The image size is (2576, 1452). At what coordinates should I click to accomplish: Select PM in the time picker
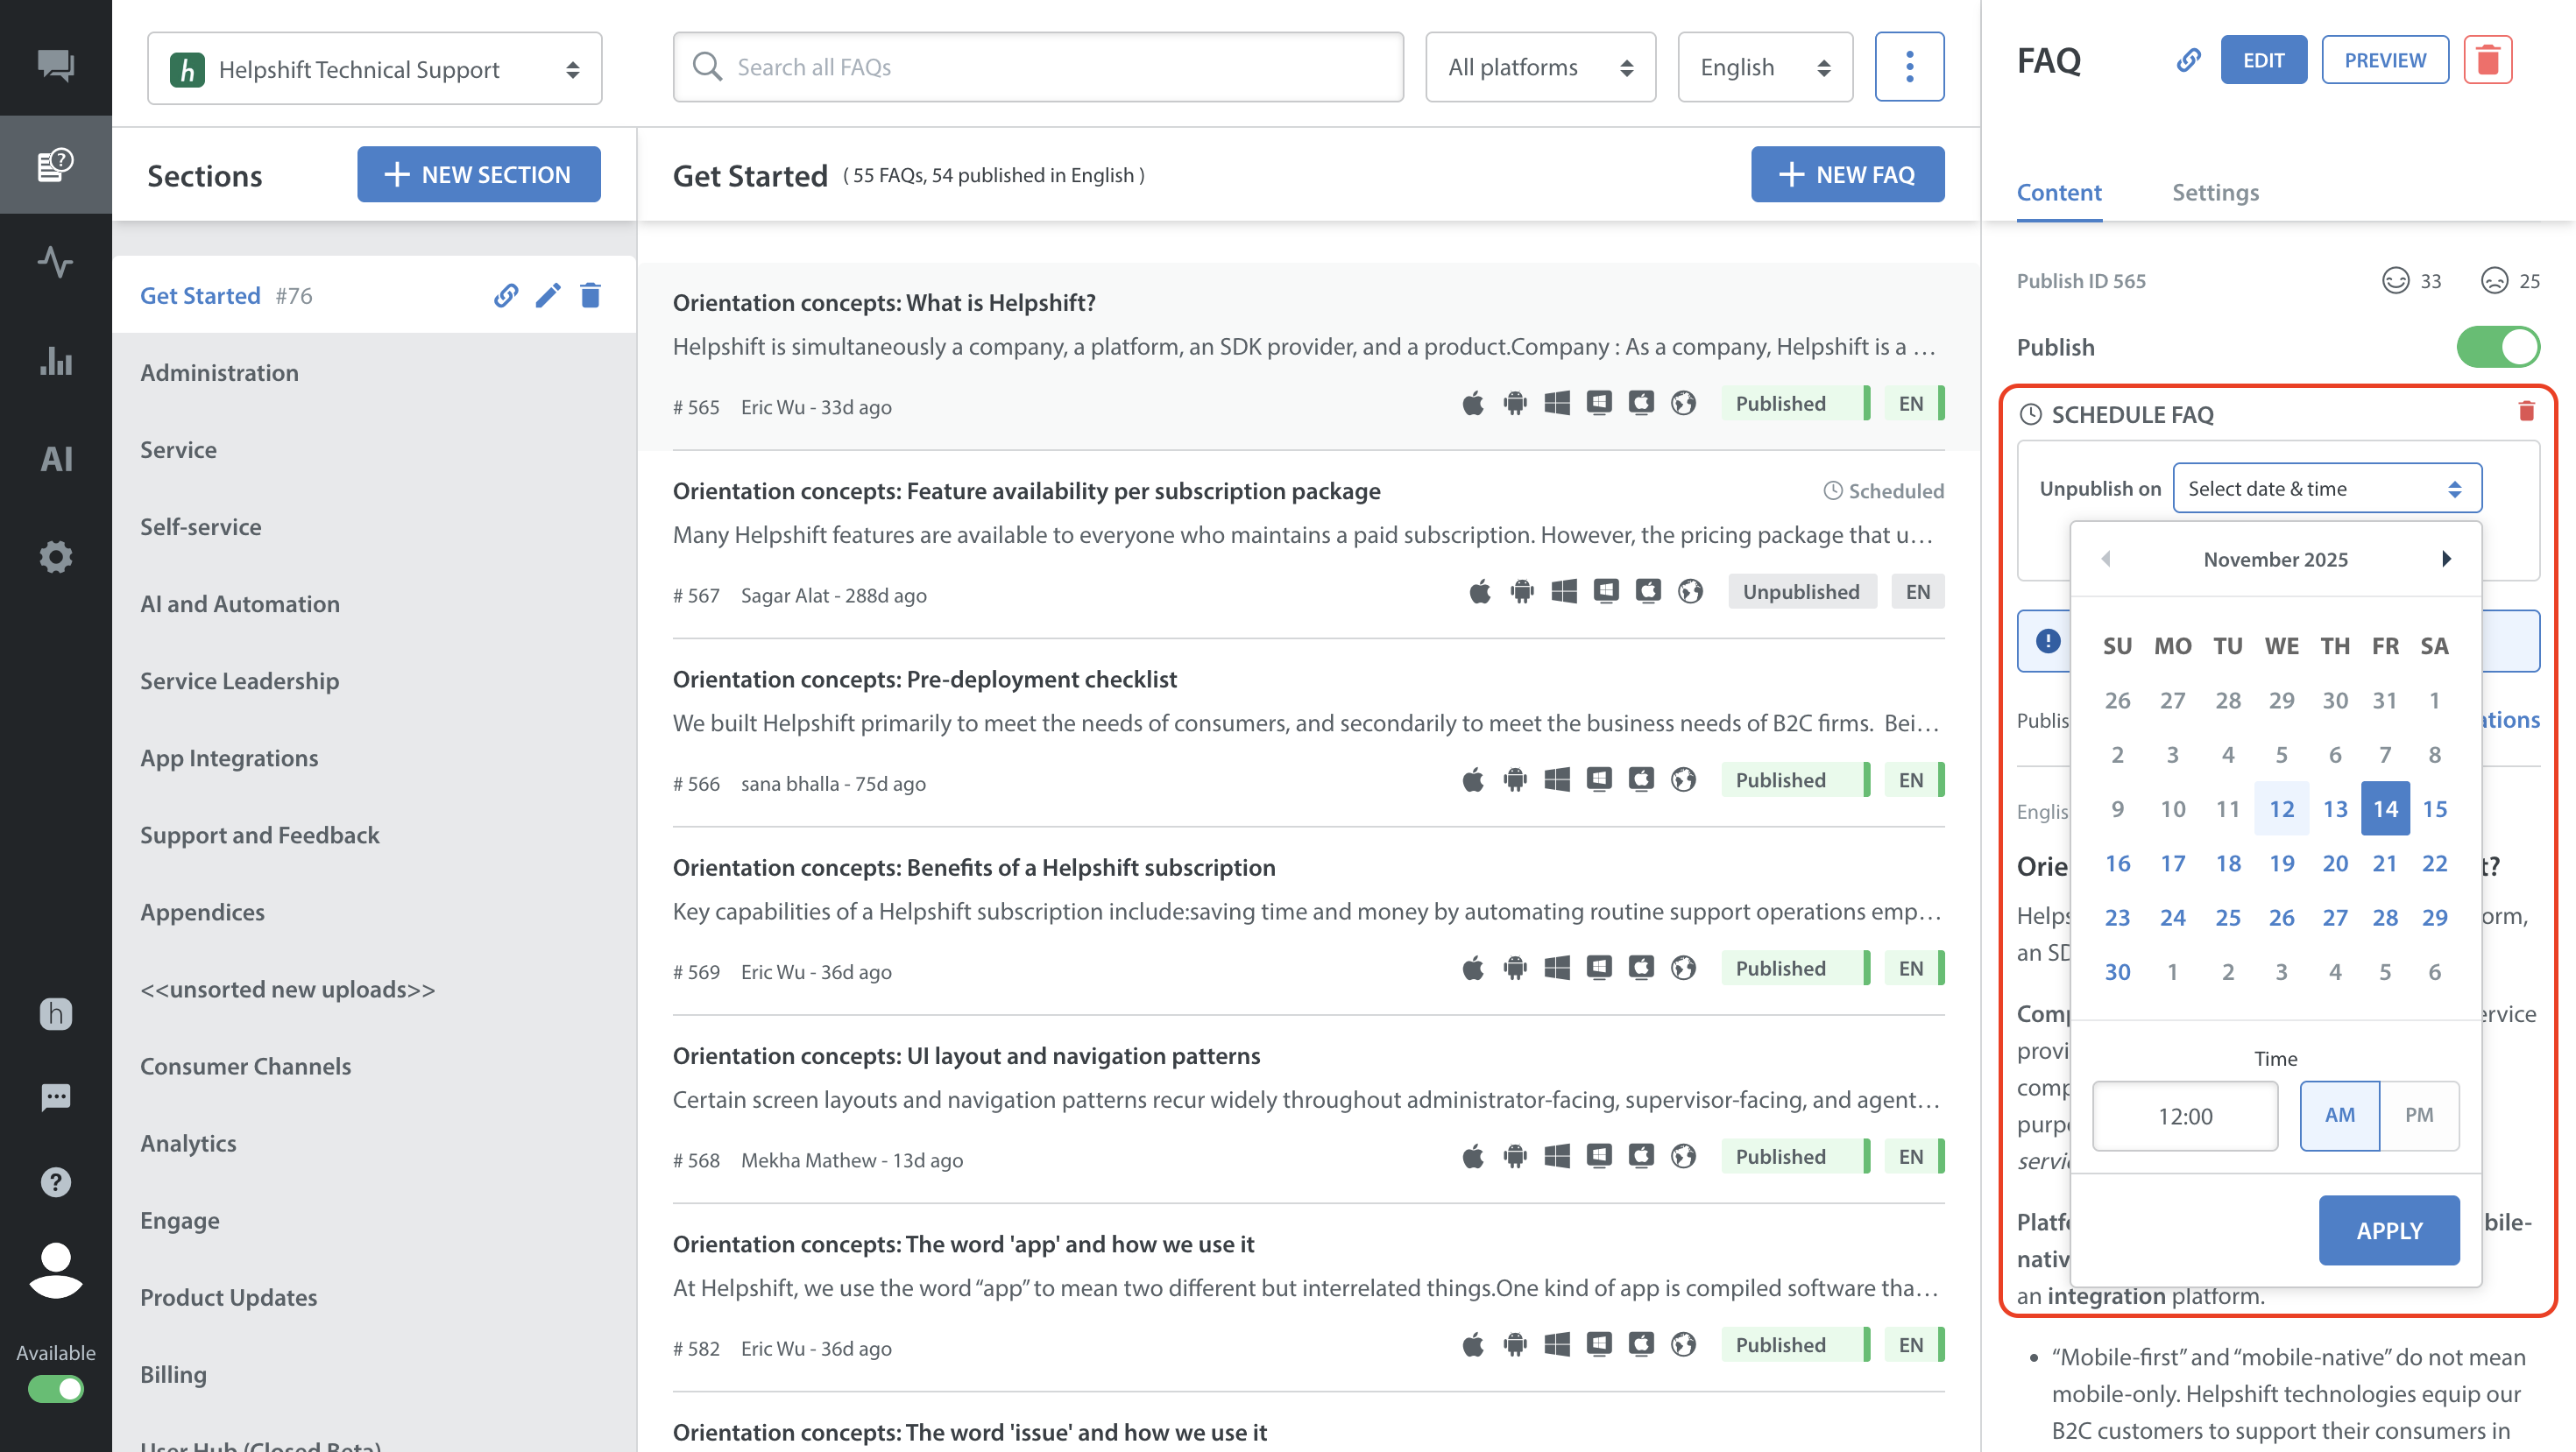coord(2418,1115)
